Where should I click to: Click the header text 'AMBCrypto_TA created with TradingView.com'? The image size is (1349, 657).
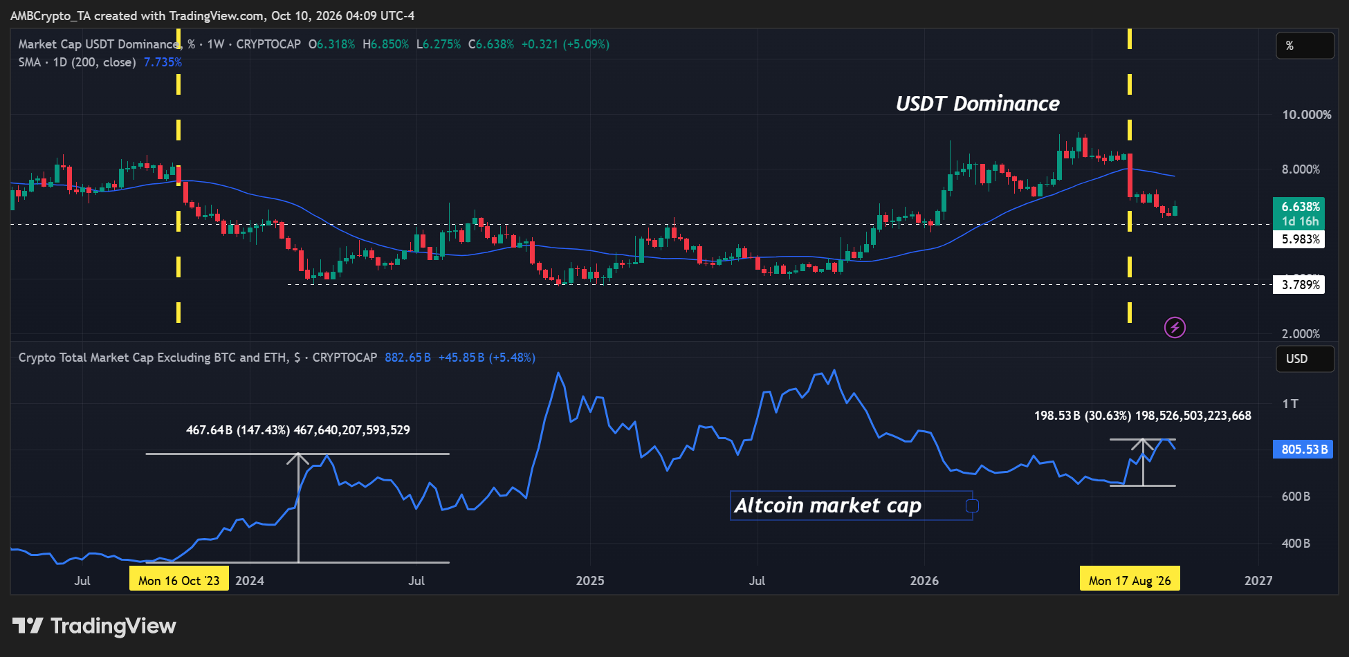[138, 15]
